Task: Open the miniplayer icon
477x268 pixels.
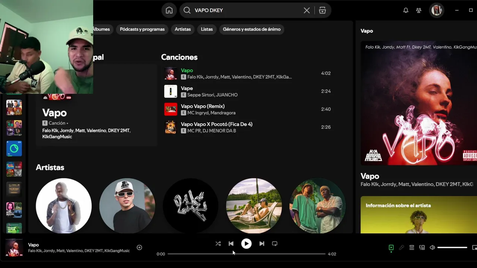Action: pos(474,248)
